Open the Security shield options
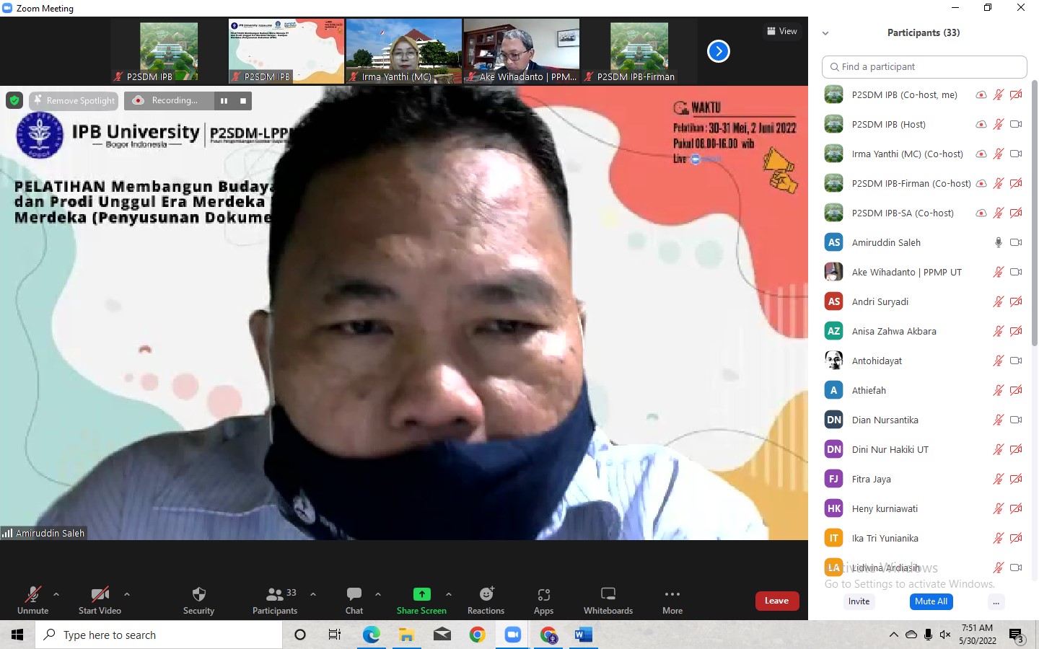The width and height of the screenshot is (1039, 649). point(198,600)
